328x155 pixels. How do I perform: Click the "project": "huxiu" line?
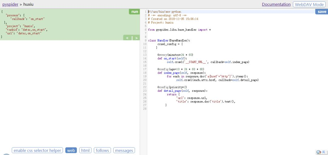coord(20,26)
